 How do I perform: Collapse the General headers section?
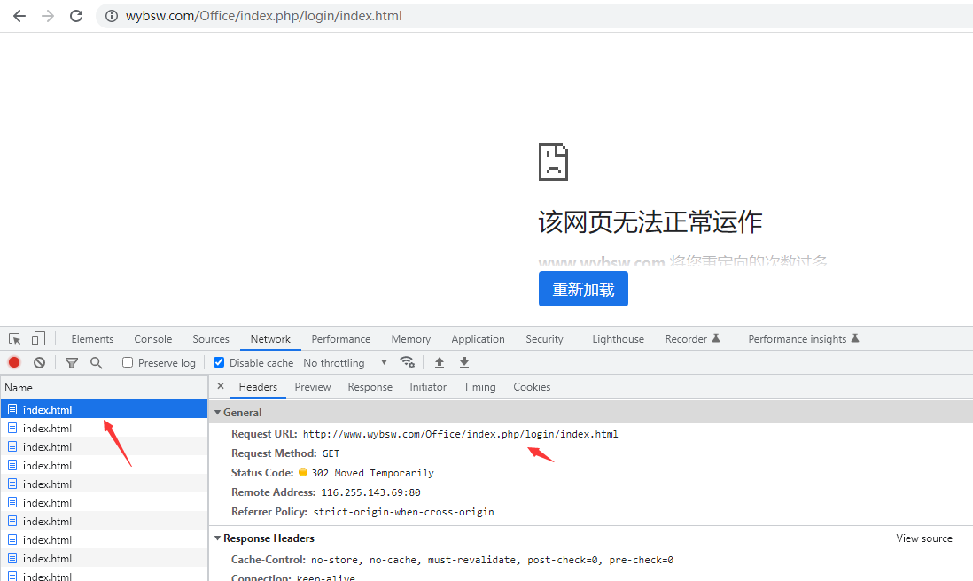(218, 413)
